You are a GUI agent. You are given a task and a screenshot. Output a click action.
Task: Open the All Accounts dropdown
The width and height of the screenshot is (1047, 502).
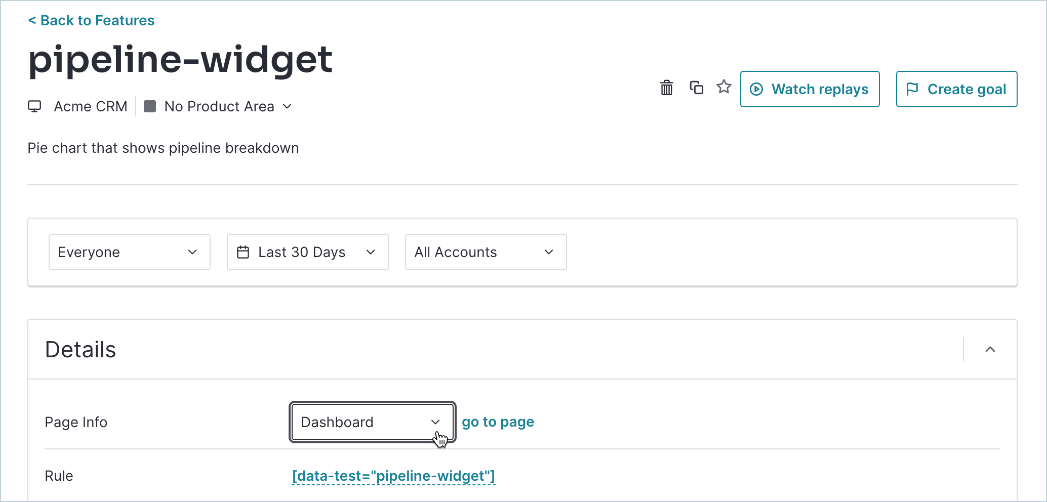click(x=486, y=252)
